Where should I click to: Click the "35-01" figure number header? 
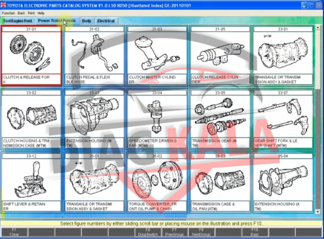click(94, 156)
